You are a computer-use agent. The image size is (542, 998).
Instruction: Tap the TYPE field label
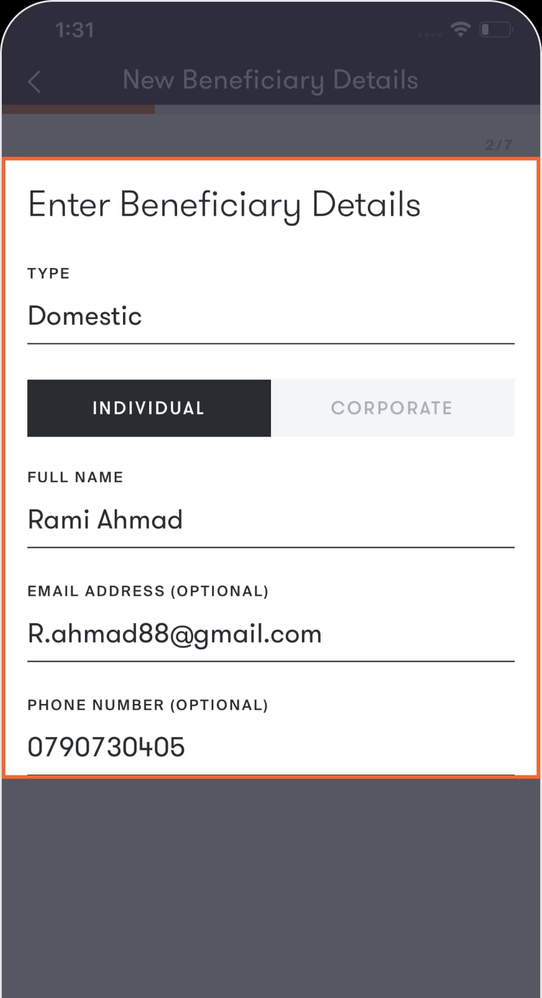pyautogui.click(x=49, y=273)
